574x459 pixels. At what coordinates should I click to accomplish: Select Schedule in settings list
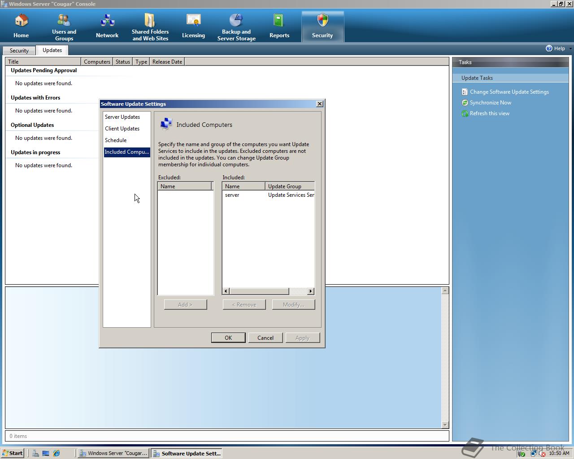point(127,140)
